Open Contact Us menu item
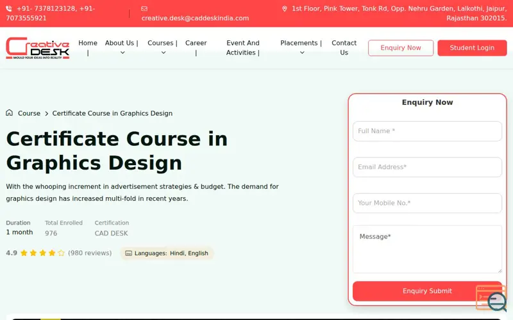The width and height of the screenshot is (513, 320). [344, 47]
